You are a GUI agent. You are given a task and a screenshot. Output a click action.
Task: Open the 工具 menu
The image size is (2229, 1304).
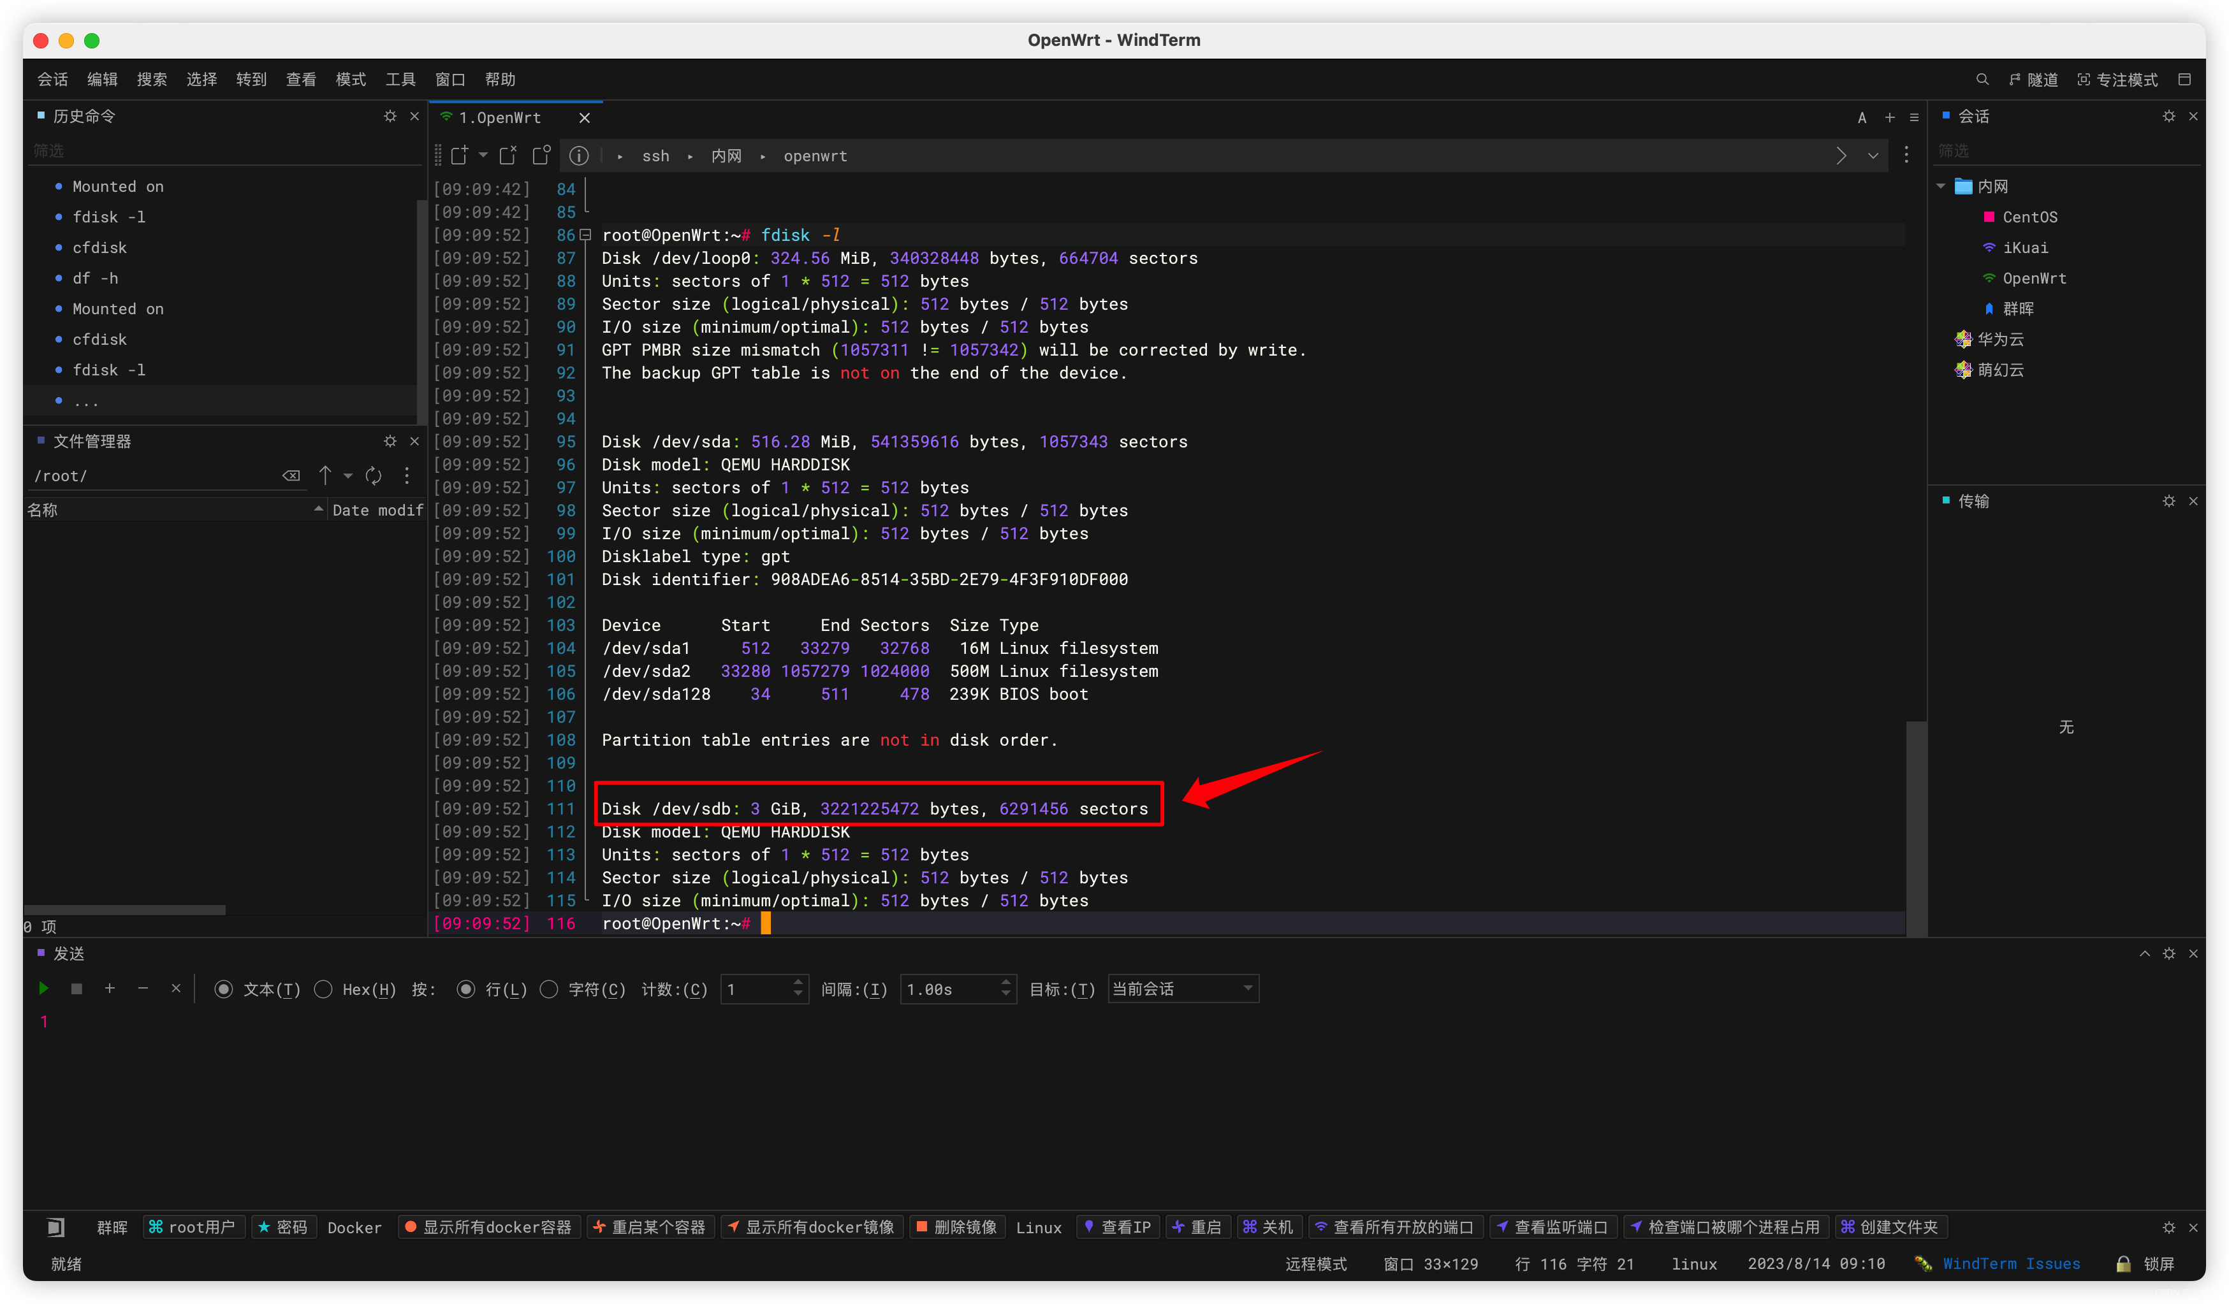click(x=400, y=80)
